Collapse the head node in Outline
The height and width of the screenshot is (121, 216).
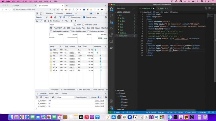118,96
